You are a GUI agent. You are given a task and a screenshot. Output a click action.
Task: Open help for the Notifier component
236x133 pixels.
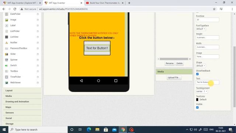click(38, 43)
